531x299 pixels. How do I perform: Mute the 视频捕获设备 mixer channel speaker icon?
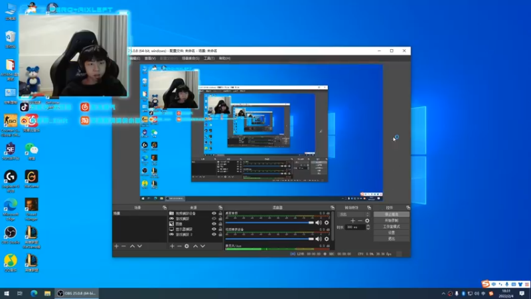pyautogui.click(x=319, y=239)
